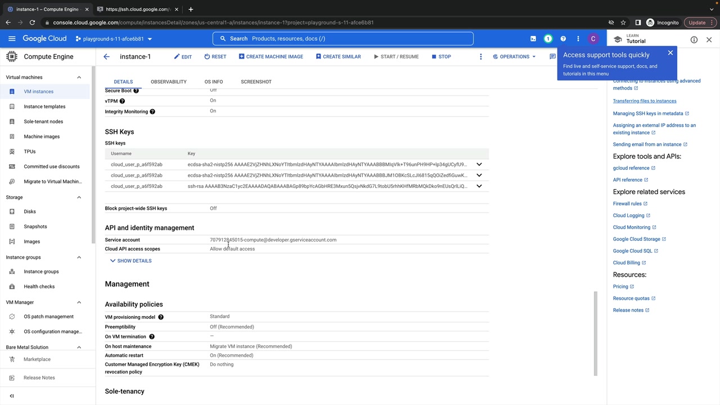Close the support tools tooltip popup
Image resolution: width=720 pixels, height=405 pixels.
tap(670, 53)
